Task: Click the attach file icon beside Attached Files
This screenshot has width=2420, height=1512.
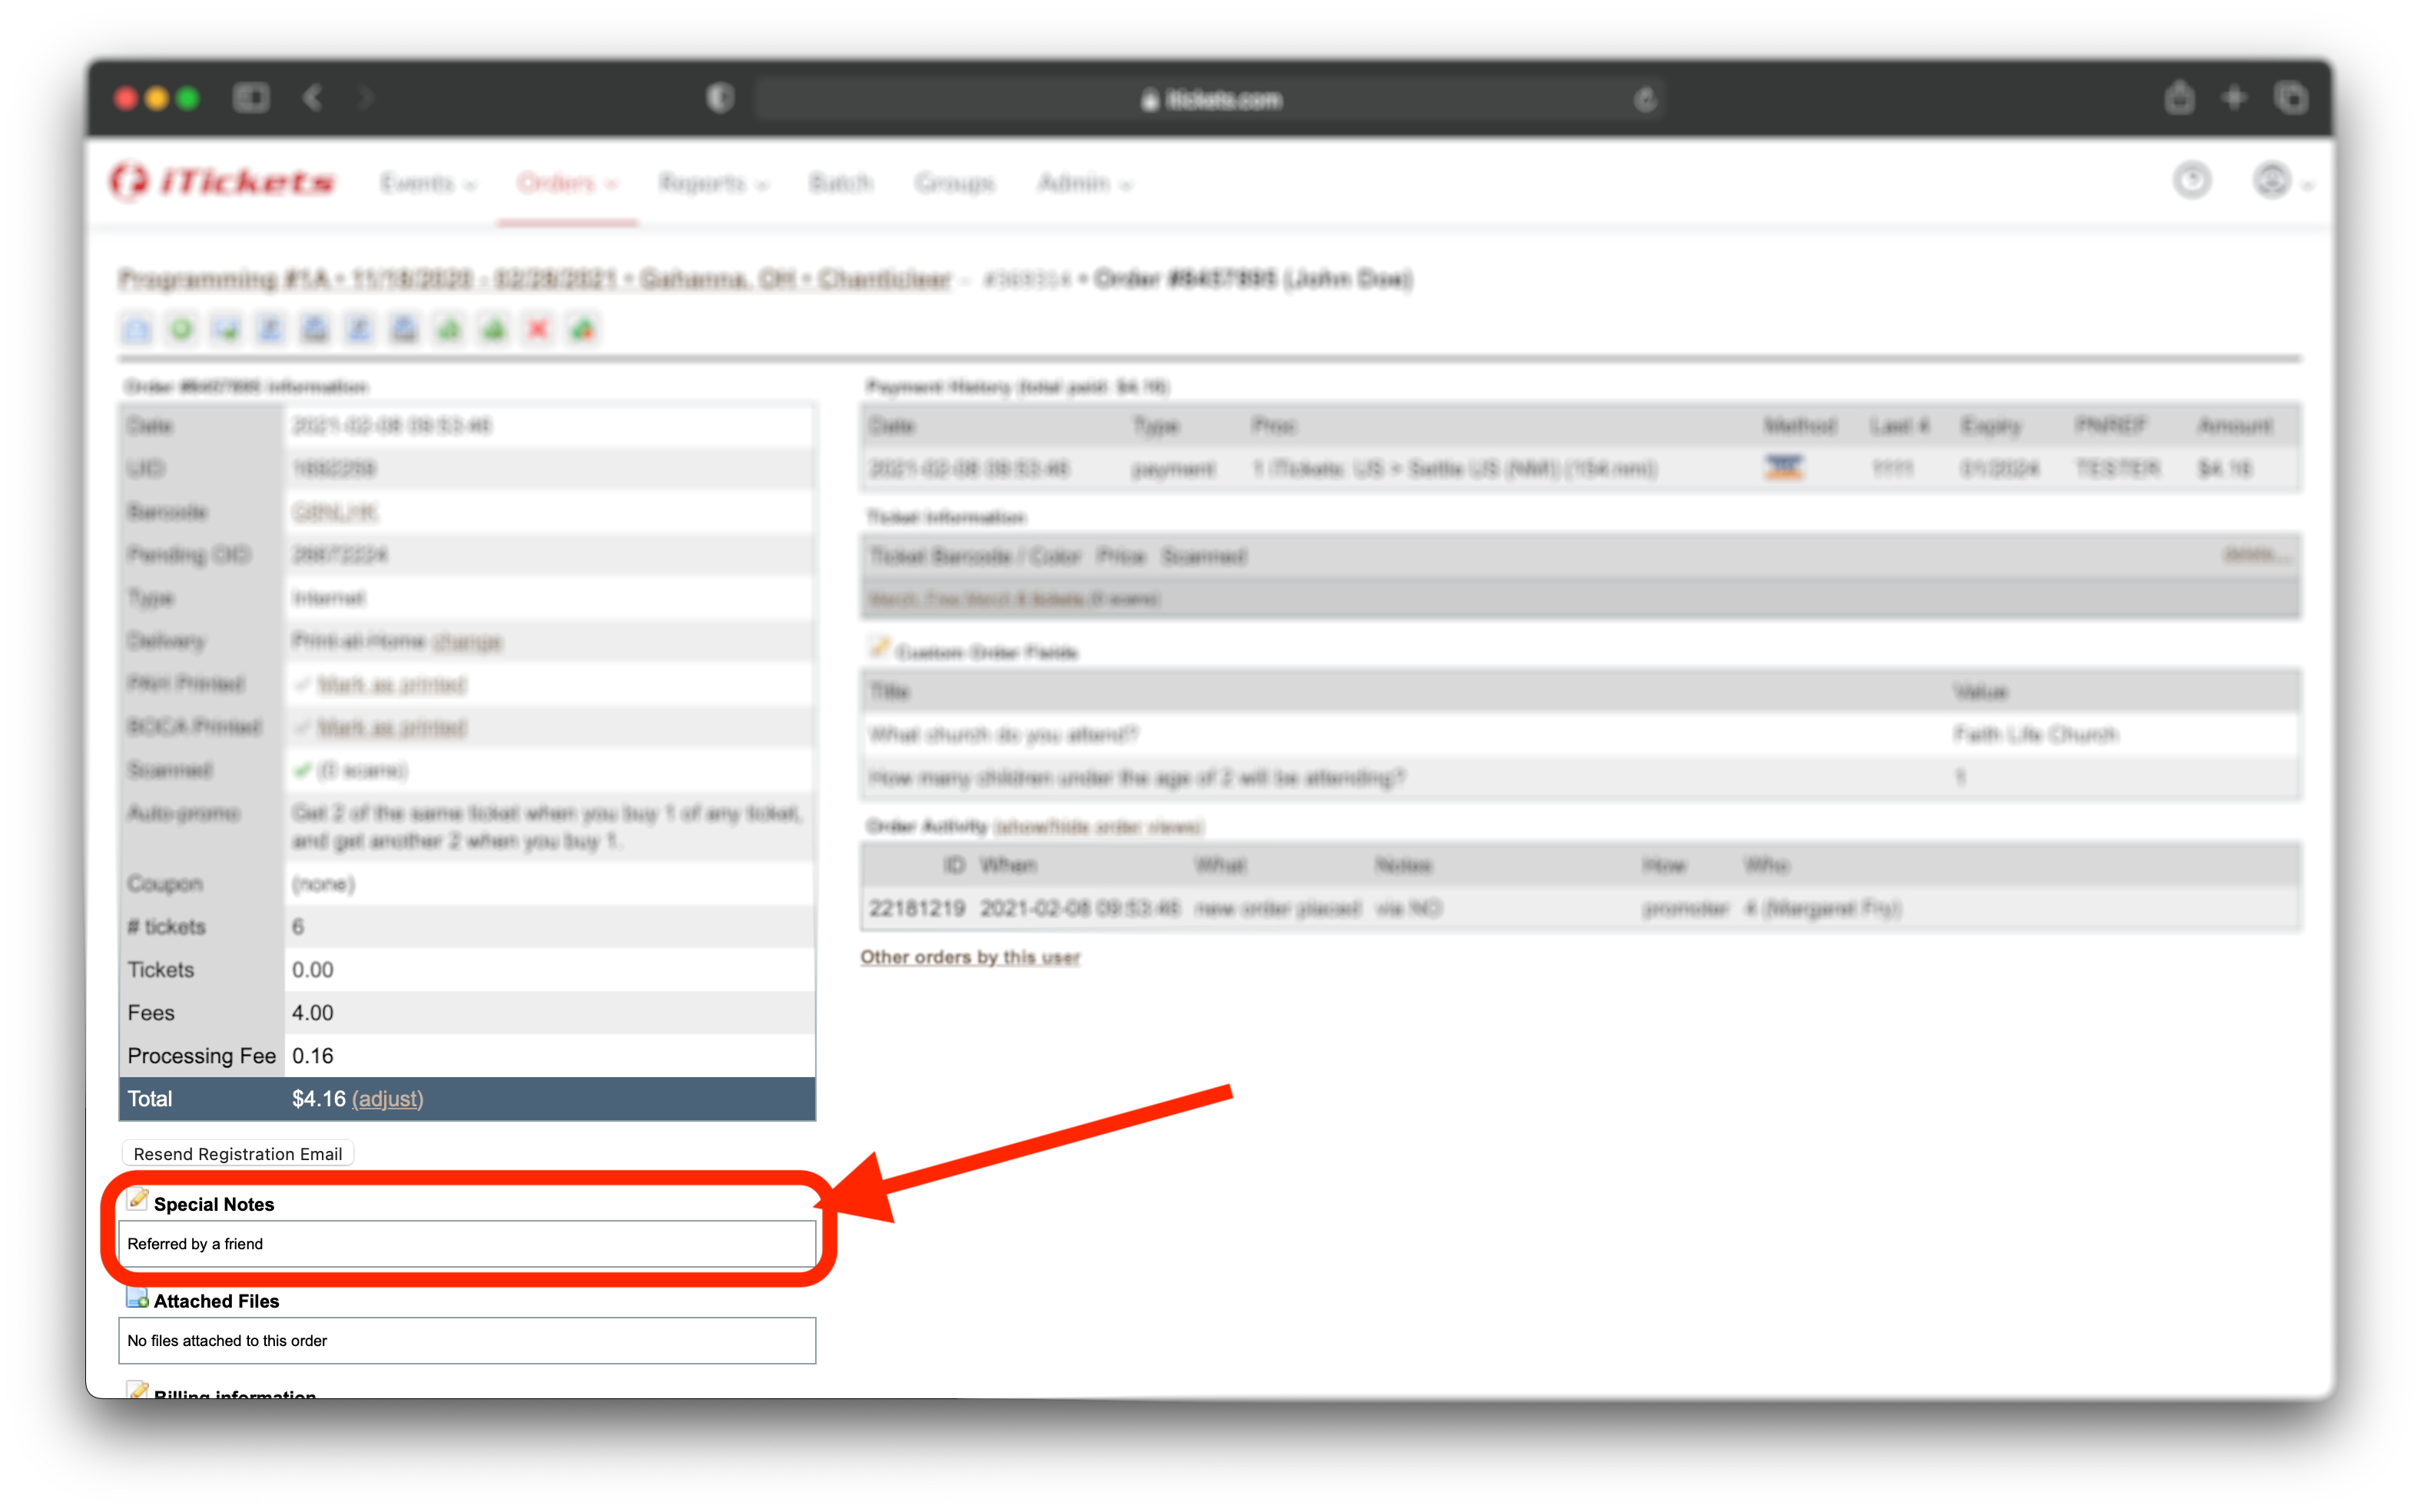Action: (138, 1297)
